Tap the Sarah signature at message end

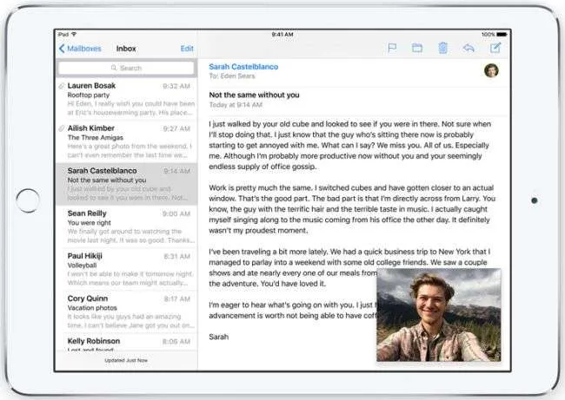(x=219, y=337)
